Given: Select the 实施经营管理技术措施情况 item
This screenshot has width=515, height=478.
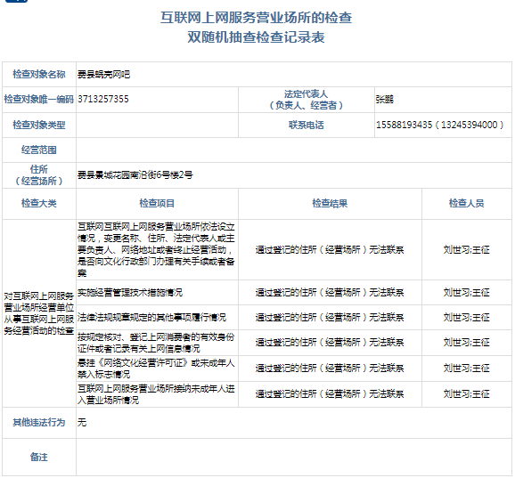Looking at the screenshot, I should click(x=130, y=292).
